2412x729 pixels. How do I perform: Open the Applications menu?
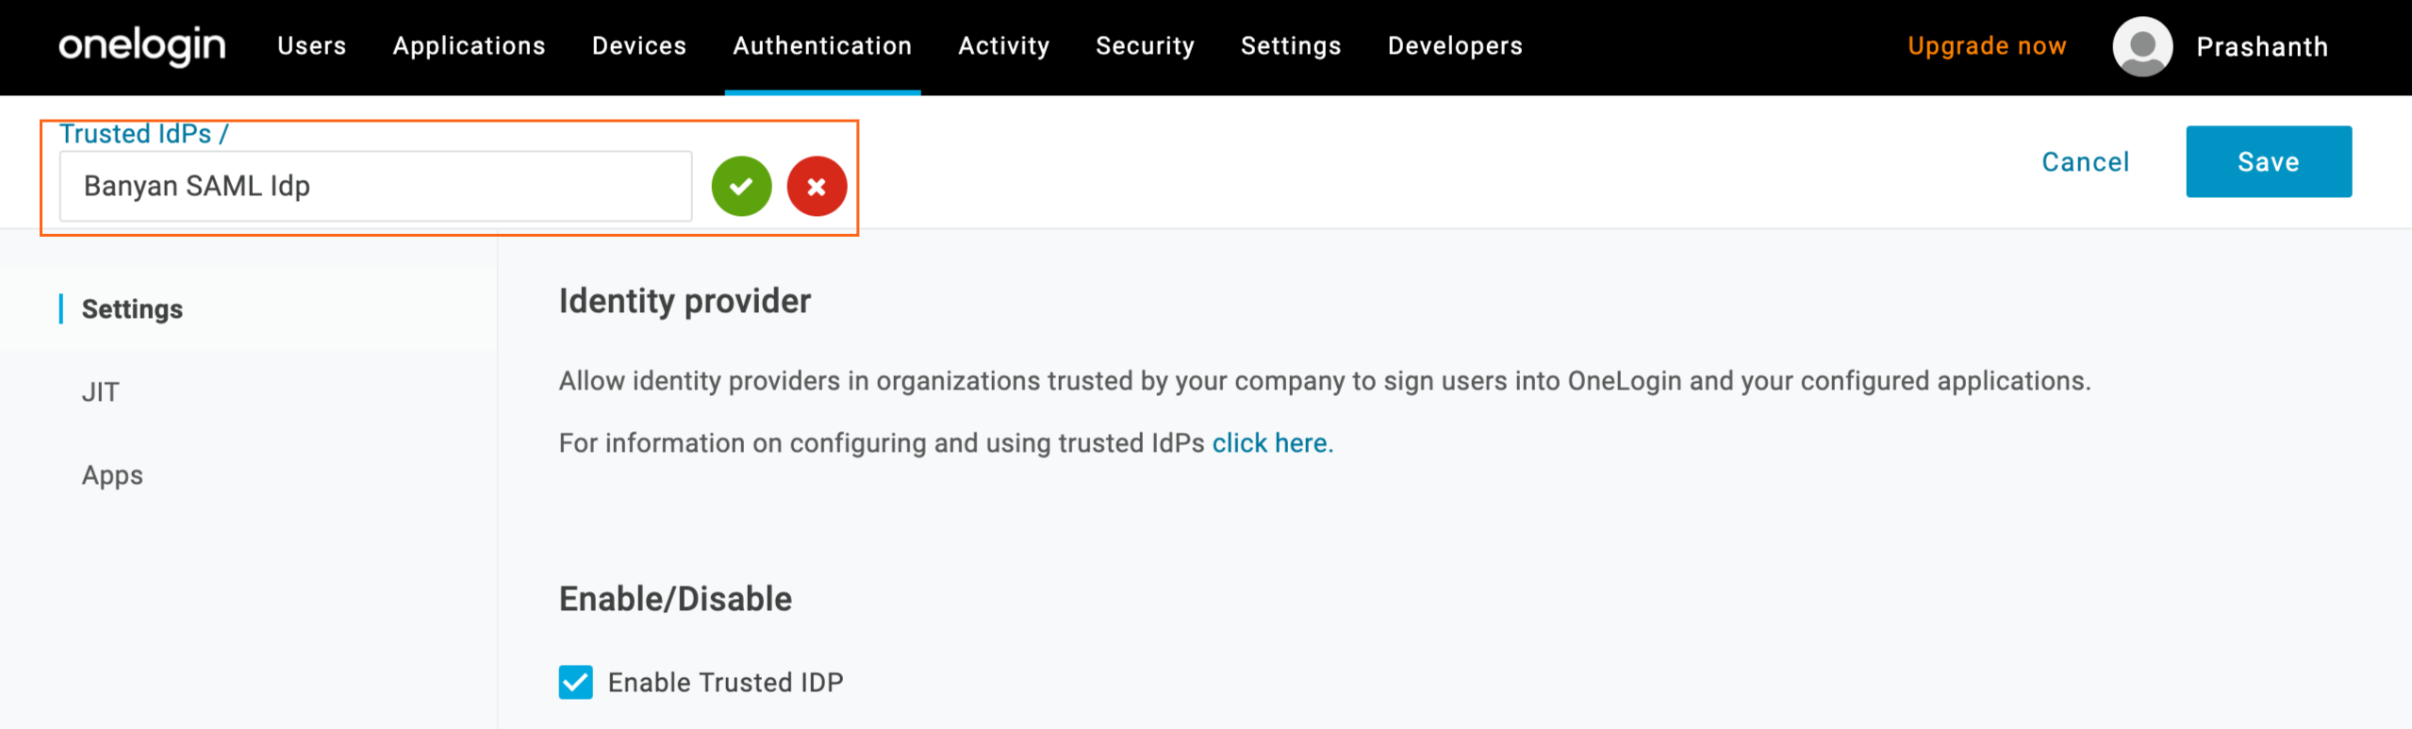tap(469, 46)
